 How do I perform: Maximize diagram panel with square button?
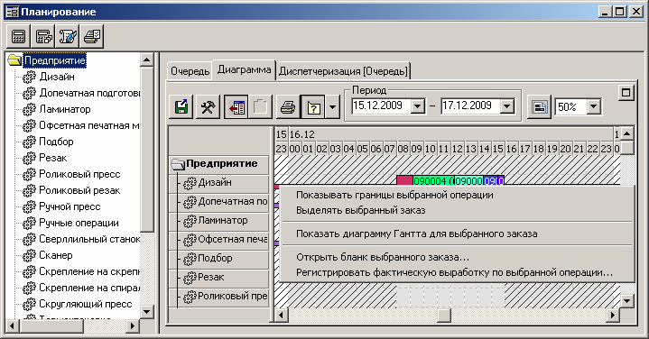click(x=626, y=93)
